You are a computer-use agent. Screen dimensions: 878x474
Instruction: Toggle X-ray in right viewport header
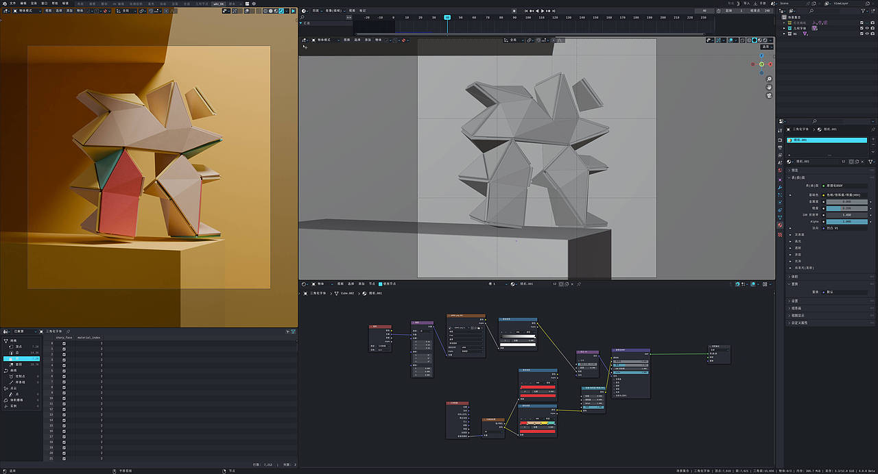pyautogui.click(x=743, y=40)
